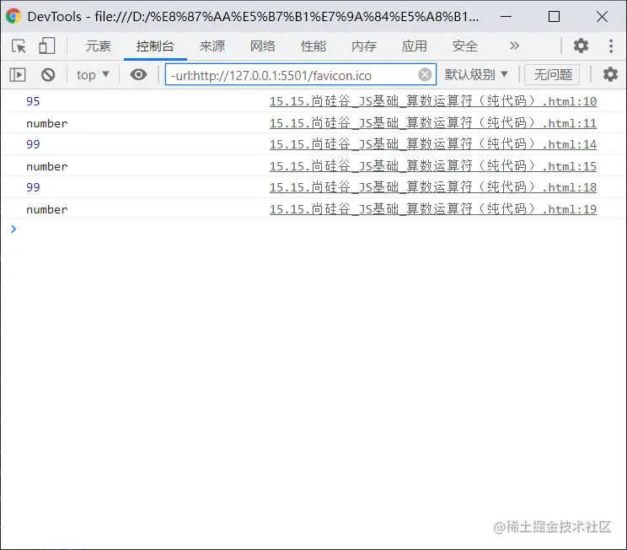Select the 99 value on the html:18 row

pyautogui.click(x=33, y=187)
